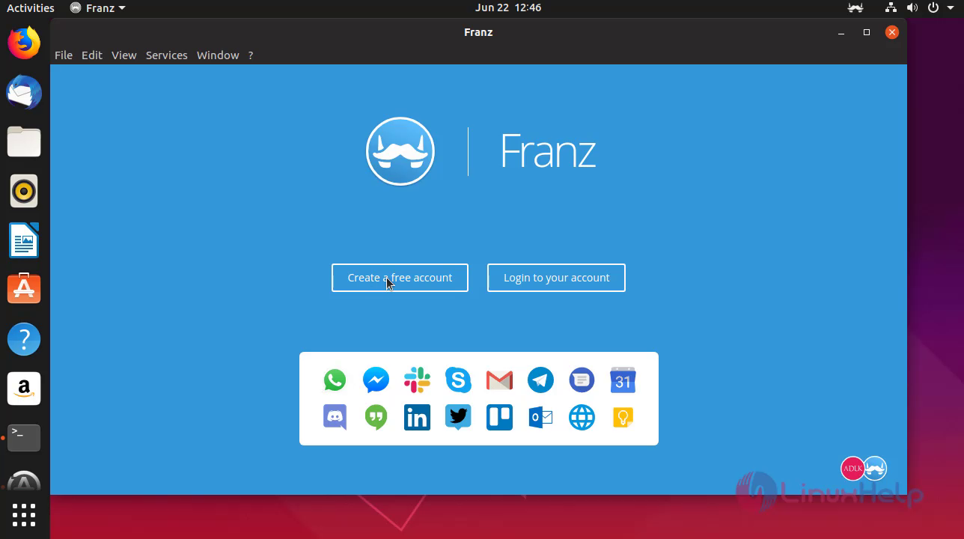Open the ? help menu

(251, 55)
